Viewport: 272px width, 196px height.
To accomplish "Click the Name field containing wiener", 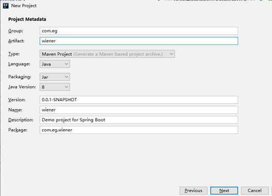I will coord(138,110).
